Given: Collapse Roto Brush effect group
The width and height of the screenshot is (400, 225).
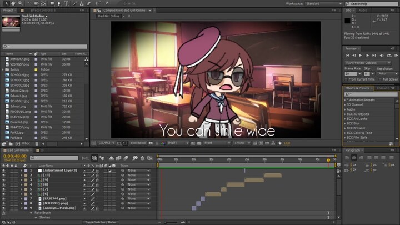Looking at the screenshot, I should point(31,213).
